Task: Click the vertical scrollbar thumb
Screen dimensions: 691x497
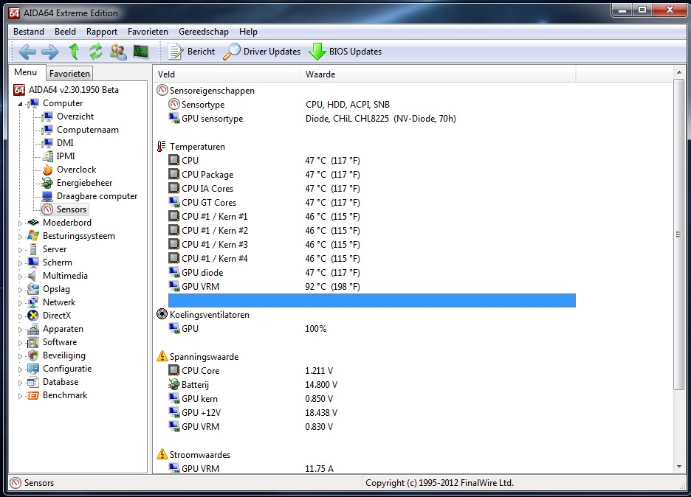Action: pos(678,234)
